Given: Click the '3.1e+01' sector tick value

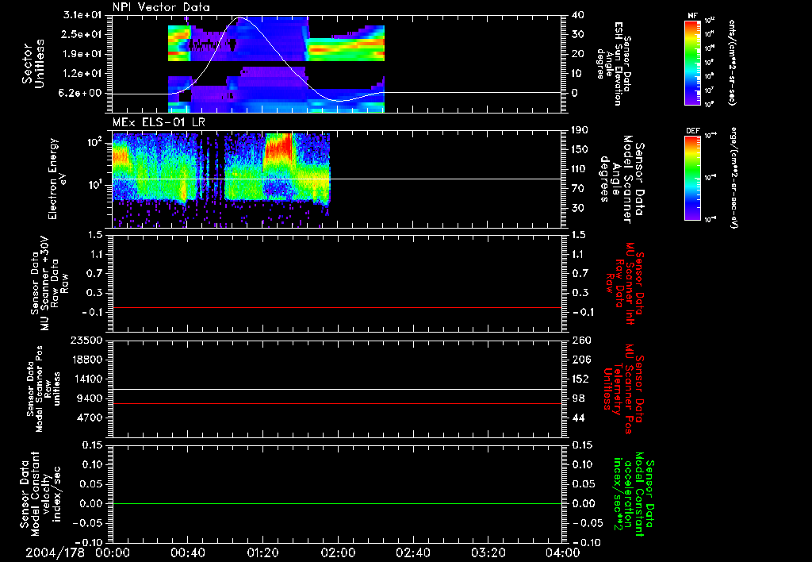Looking at the screenshot, I should tap(82, 15).
